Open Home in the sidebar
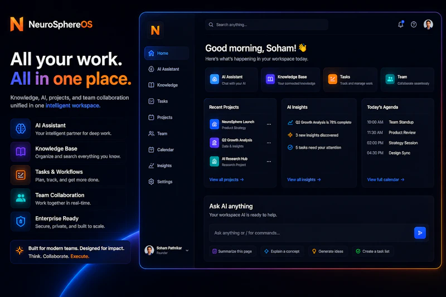 [167, 53]
